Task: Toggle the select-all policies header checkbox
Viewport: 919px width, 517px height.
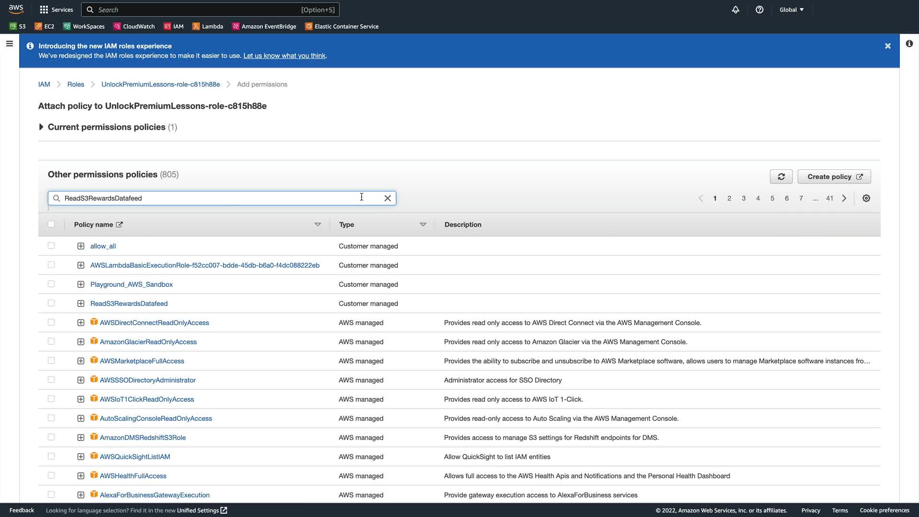Action: click(51, 224)
